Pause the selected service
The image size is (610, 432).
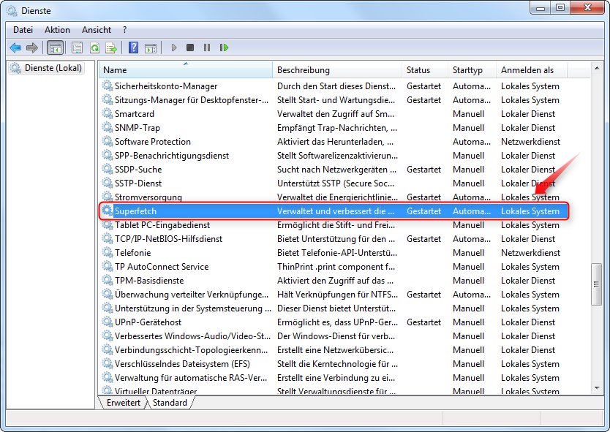tap(208, 48)
